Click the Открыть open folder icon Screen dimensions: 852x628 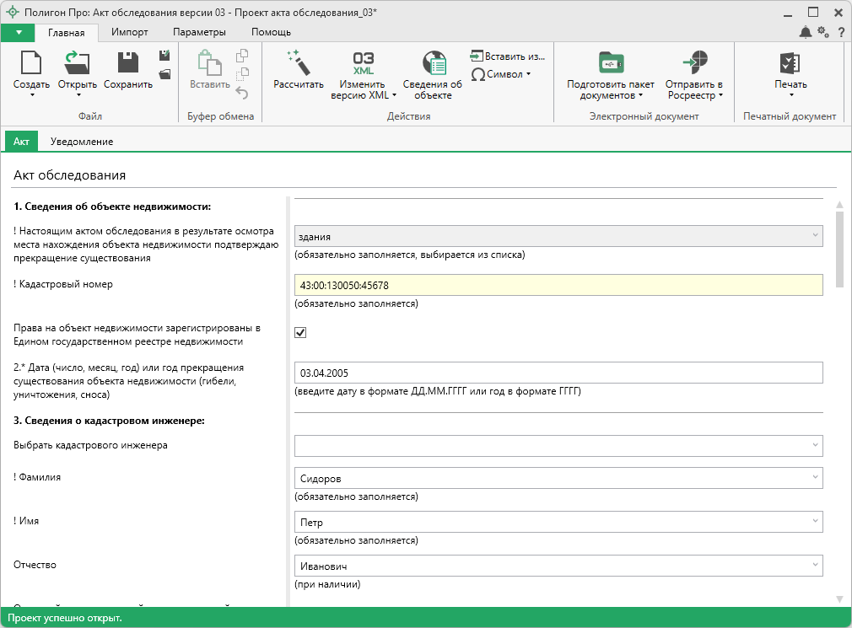coord(77,64)
